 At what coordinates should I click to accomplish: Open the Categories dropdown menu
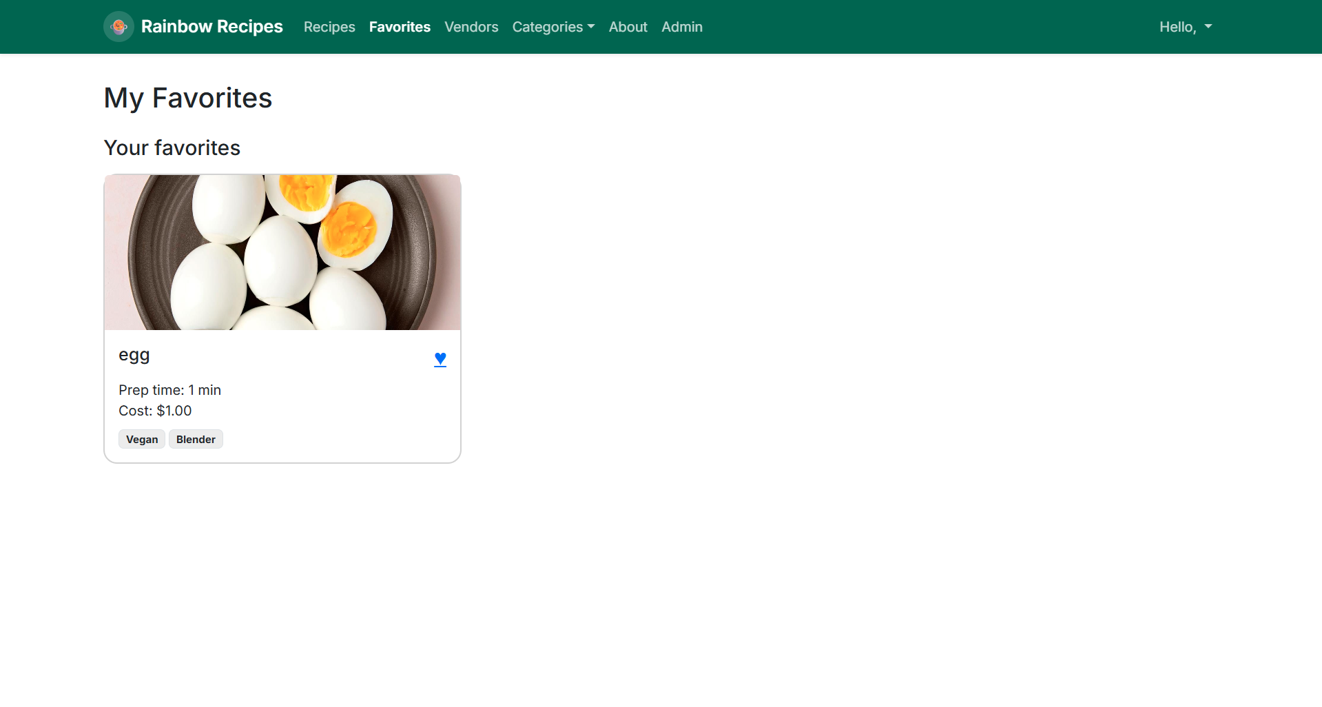tap(552, 27)
